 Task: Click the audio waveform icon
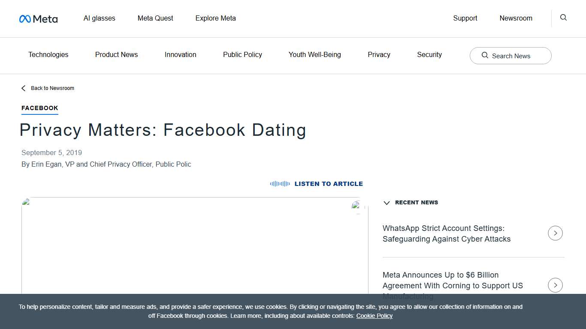click(x=279, y=183)
